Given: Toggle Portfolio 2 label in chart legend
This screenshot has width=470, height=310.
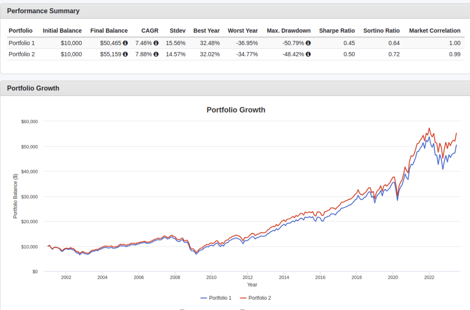Looking at the screenshot, I should pyautogui.click(x=259, y=298).
